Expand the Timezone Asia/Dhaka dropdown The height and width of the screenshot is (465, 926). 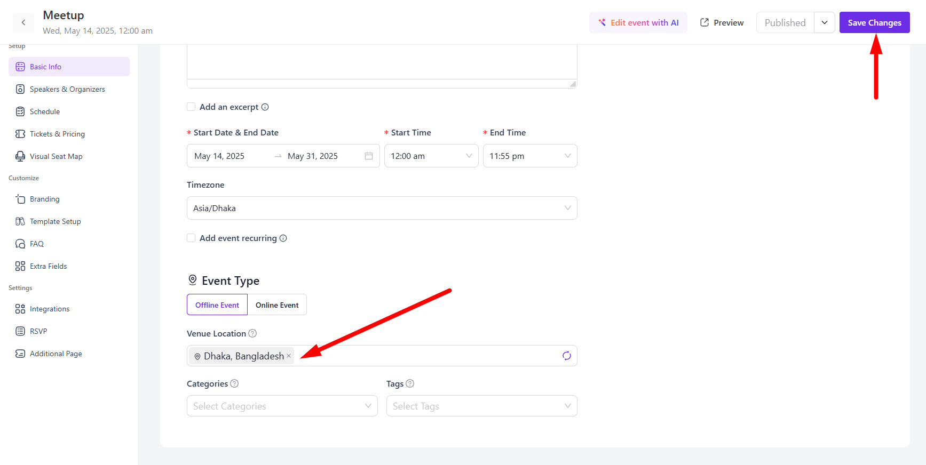pos(382,208)
